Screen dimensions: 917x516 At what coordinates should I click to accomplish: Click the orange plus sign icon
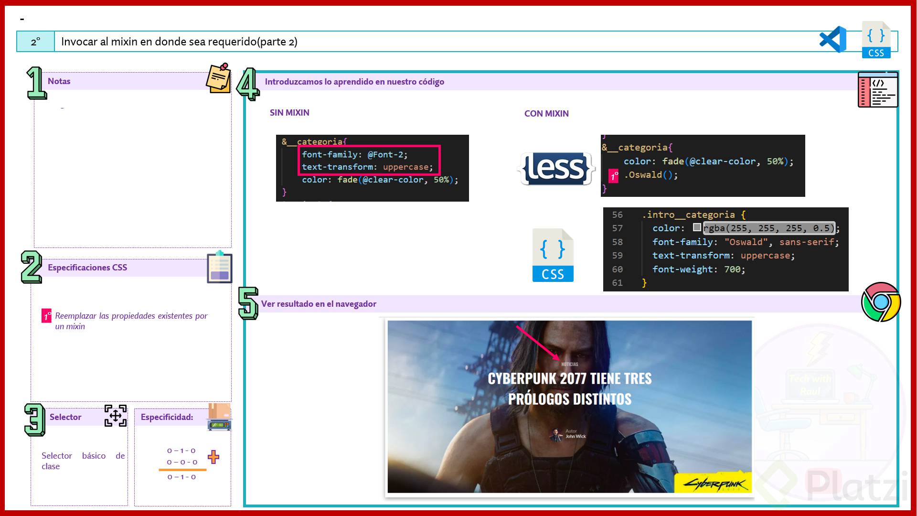point(213,457)
